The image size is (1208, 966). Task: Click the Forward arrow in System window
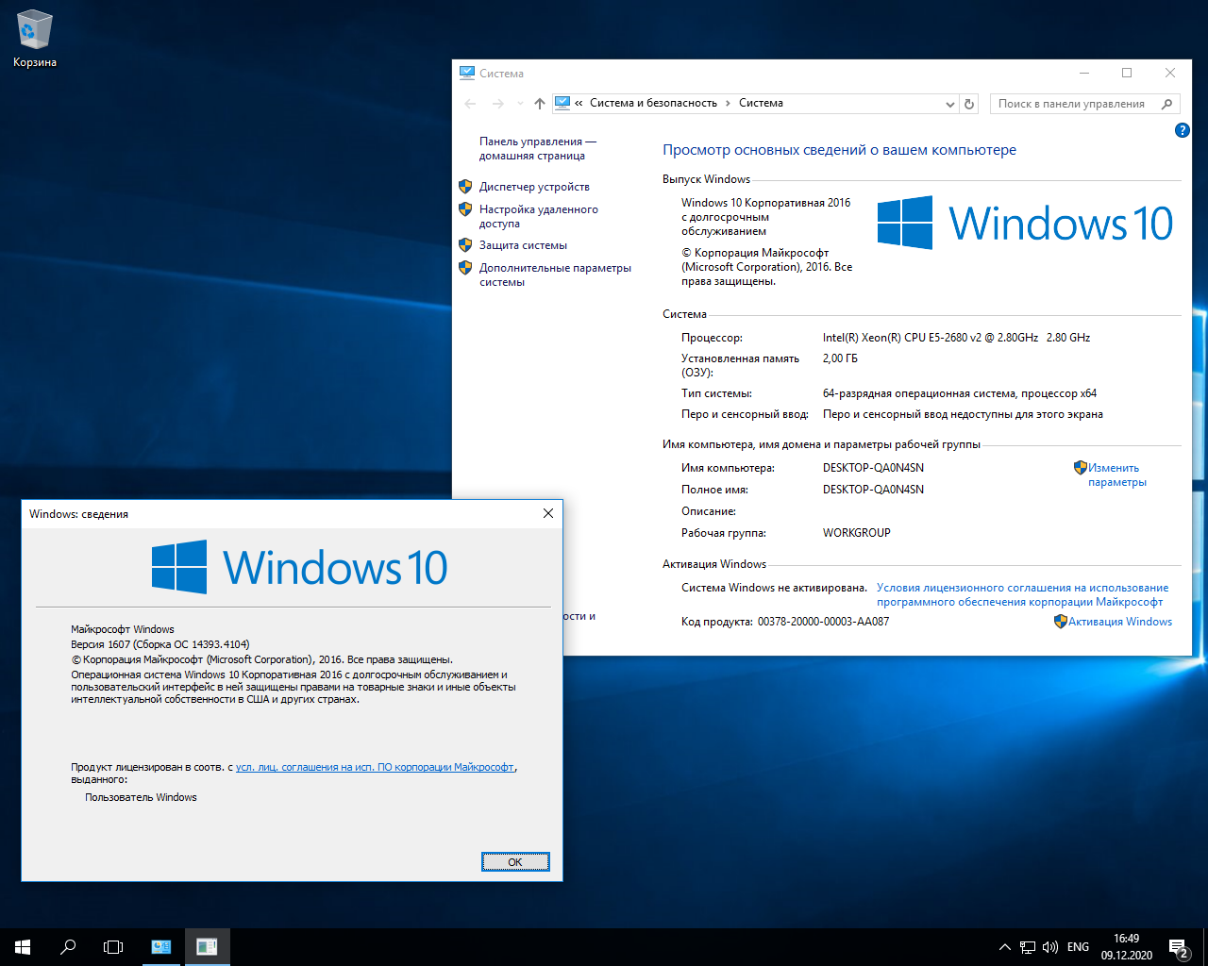[x=498, y=104]
